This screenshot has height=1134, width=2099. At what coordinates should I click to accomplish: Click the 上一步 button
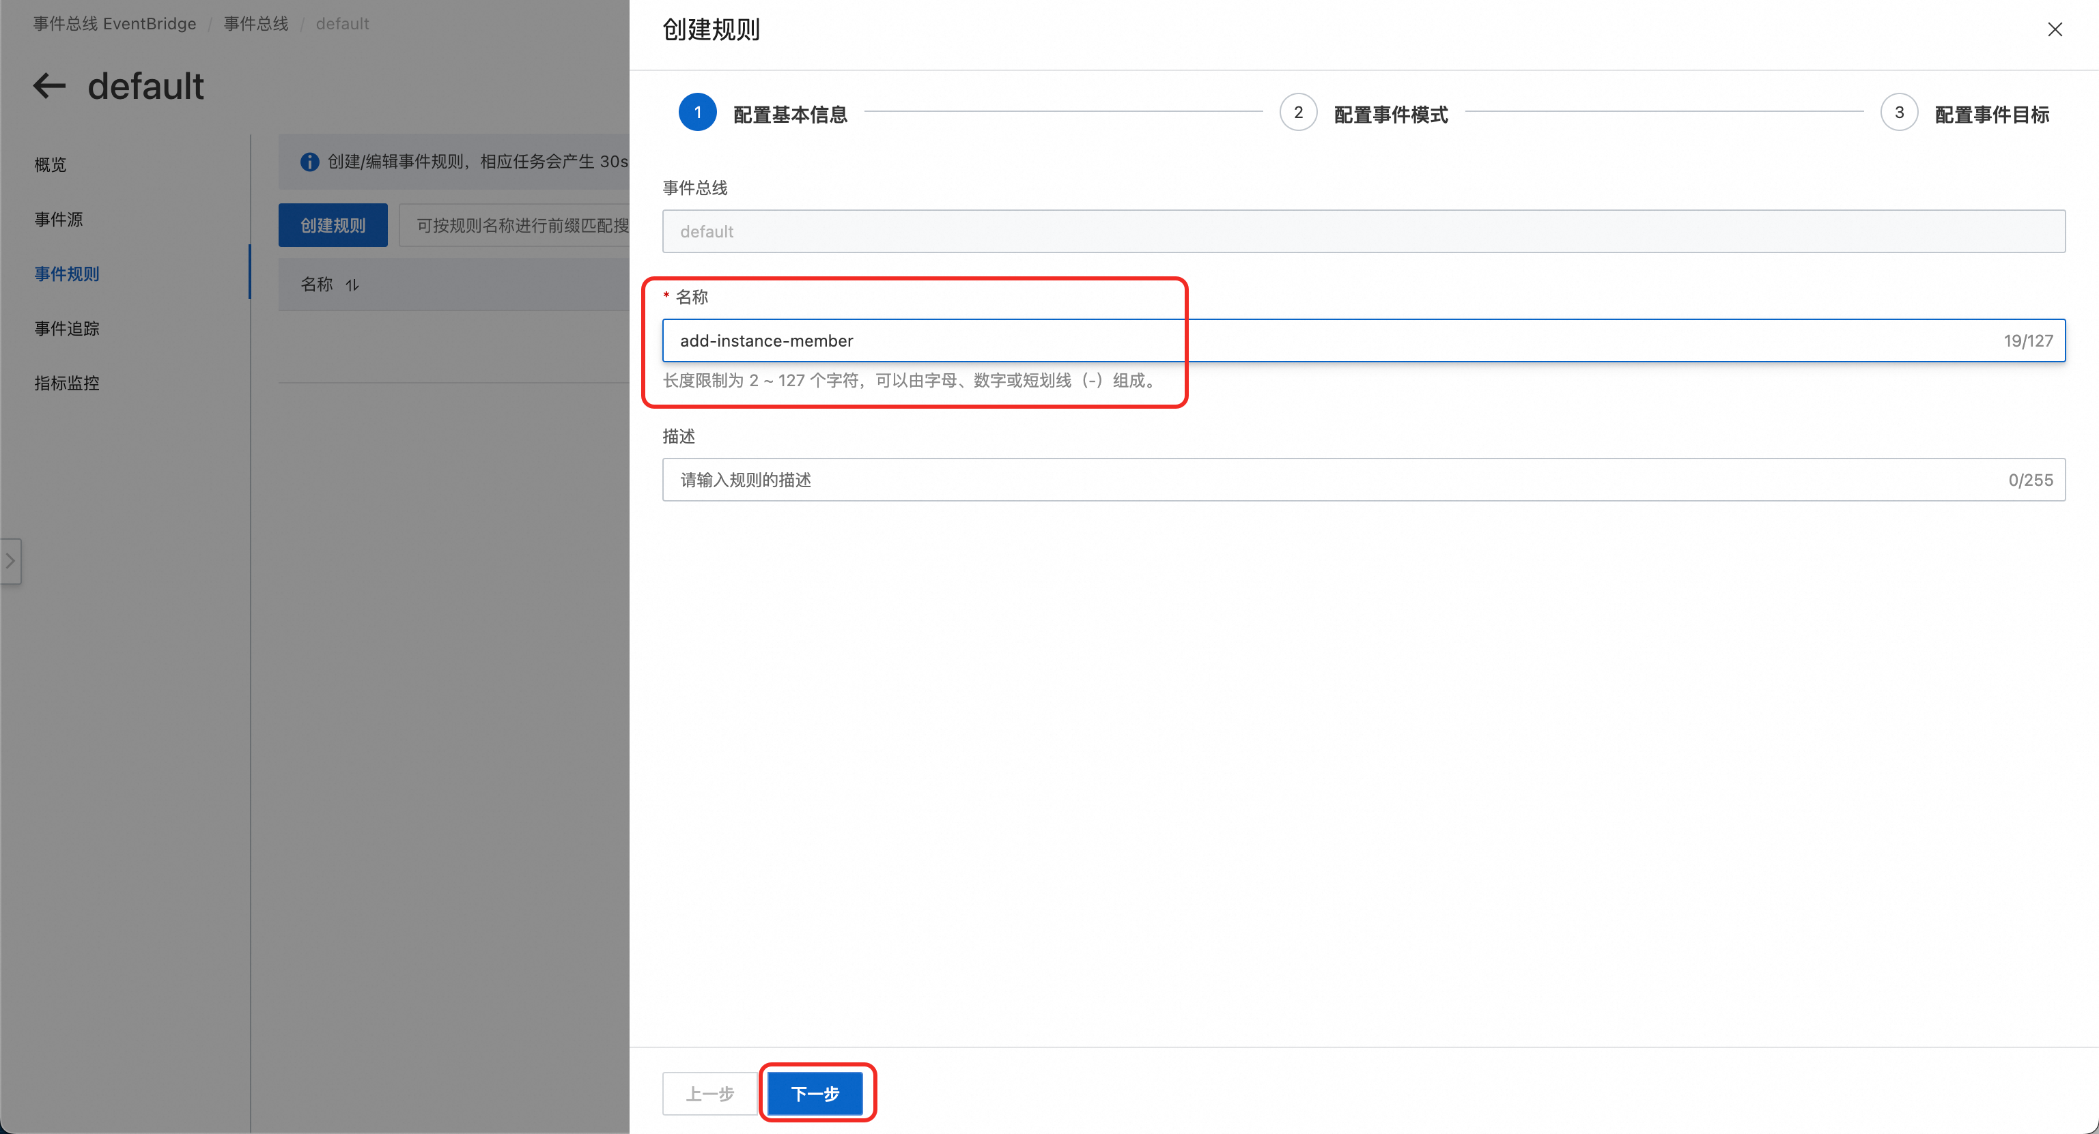coord(709,1093)
